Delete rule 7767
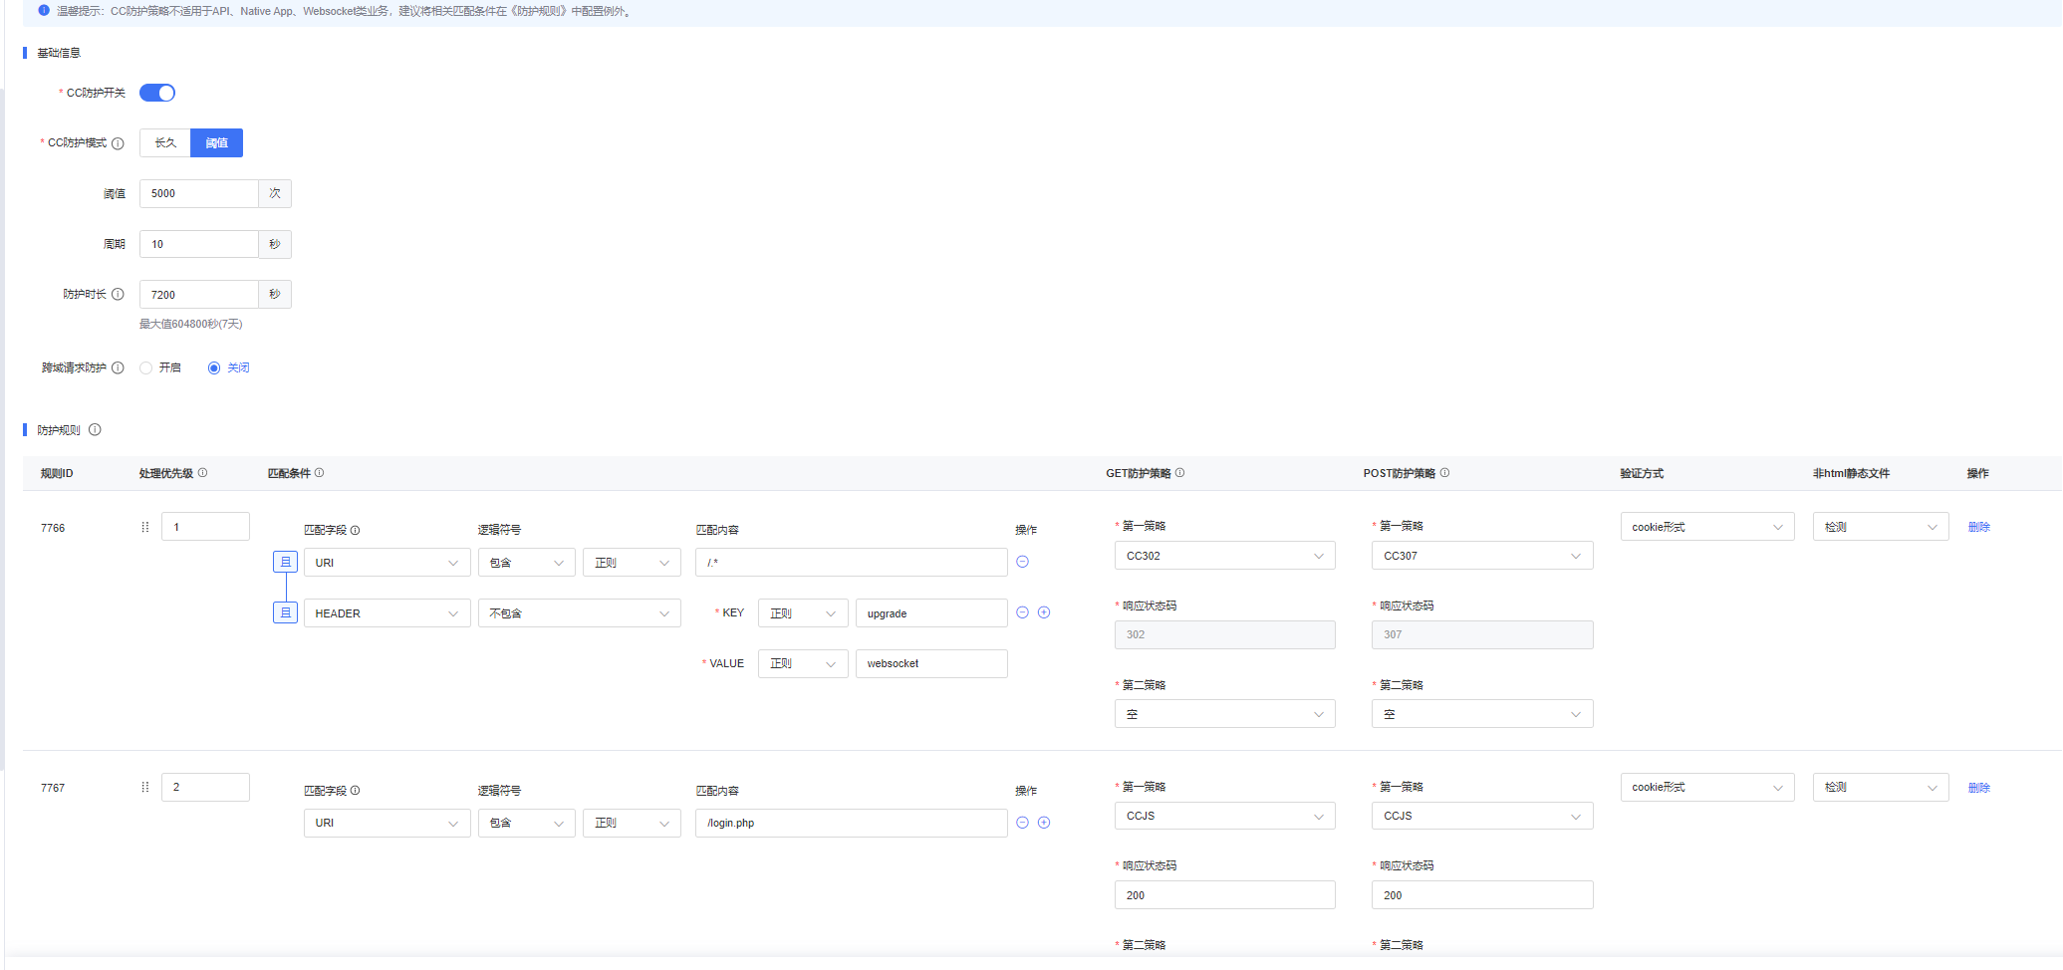 point(1978,788)
